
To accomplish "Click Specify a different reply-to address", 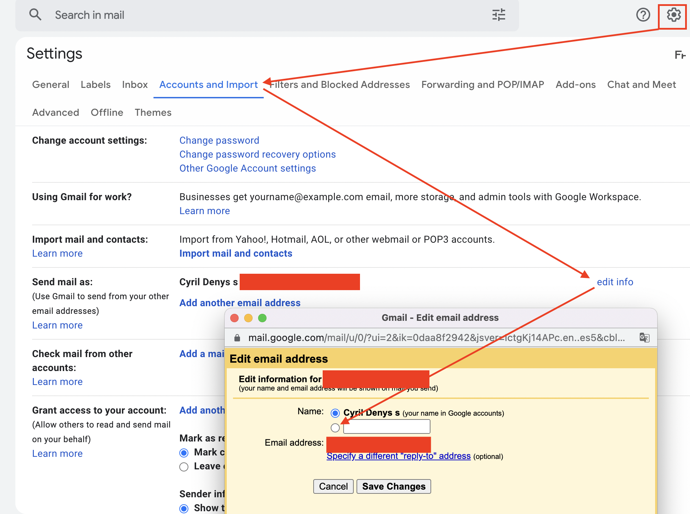I will pos(398,456).
